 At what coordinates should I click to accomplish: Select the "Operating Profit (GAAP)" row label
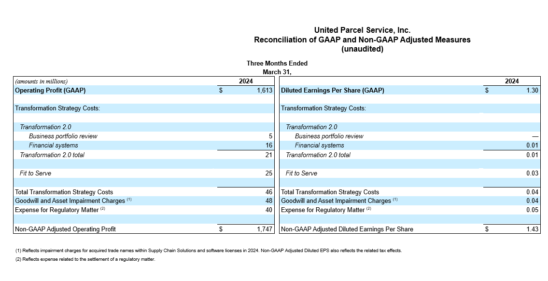coord(50,91)
